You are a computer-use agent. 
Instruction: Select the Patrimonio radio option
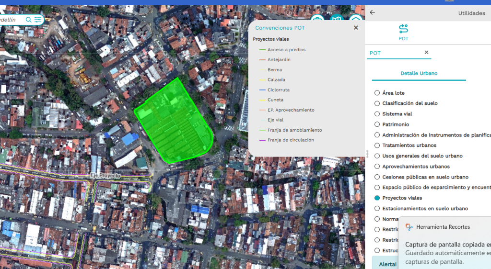pyautogui.click(x=377, y=124)
